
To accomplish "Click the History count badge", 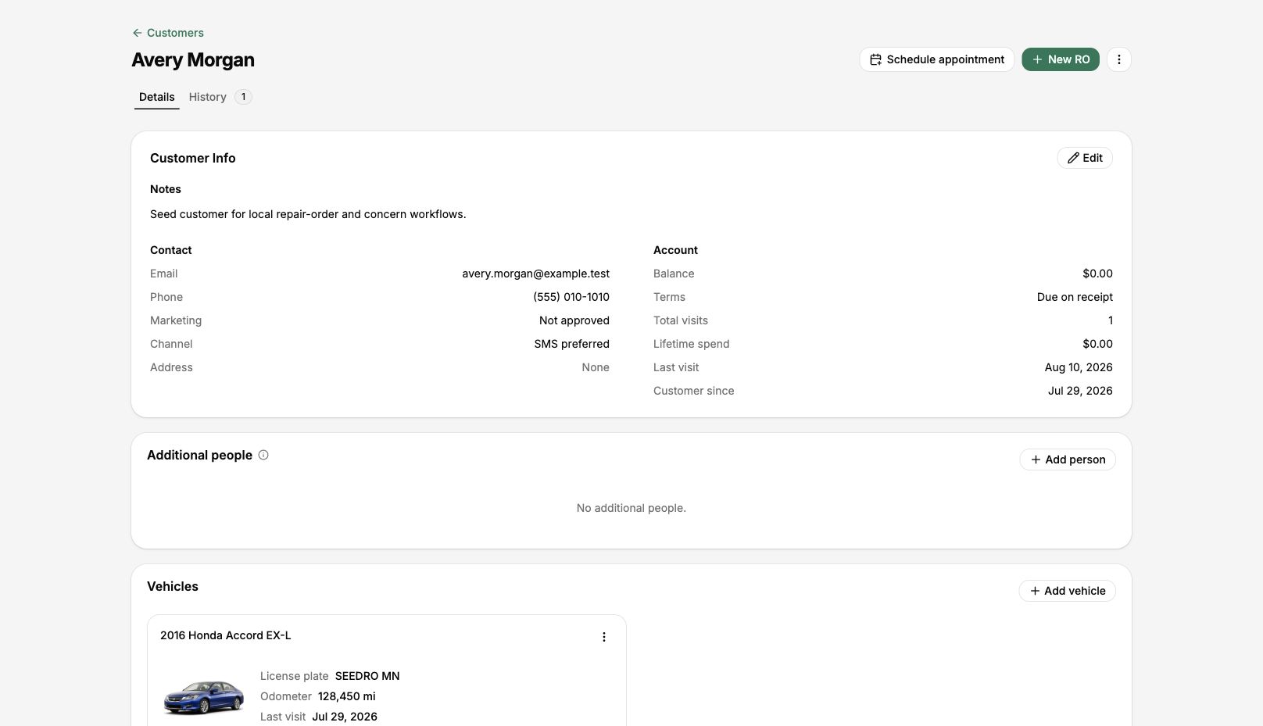I will click(x=243, y=97).
